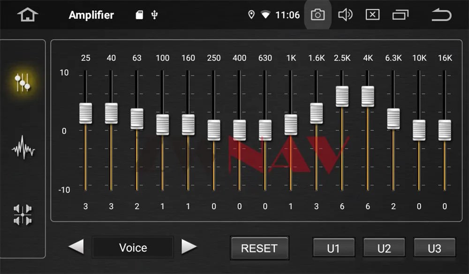
Task: Open the home screen icon
Action: [x=28, y=15]
